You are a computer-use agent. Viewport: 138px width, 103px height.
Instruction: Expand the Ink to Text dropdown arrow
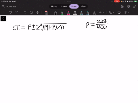[128, 12]
